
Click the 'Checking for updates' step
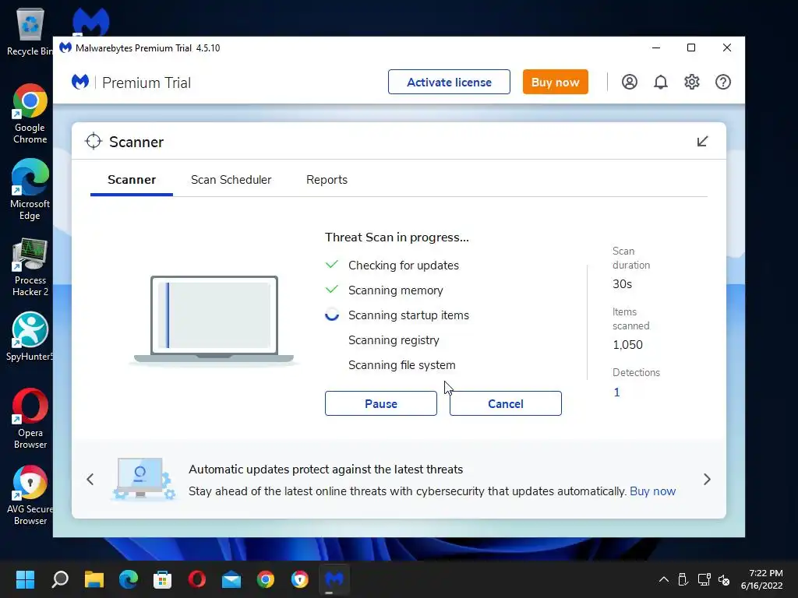click(x=403, y=266)
